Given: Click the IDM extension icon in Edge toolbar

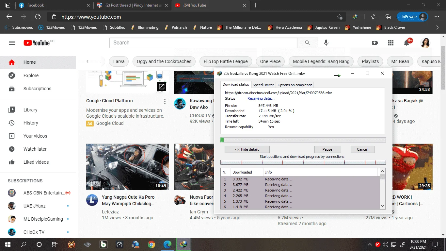Looking at the screenshot, I should [356, 17].
